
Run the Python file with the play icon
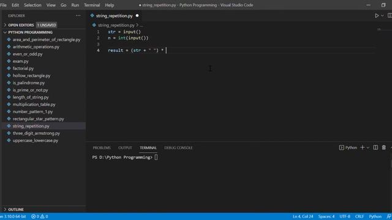377,16
